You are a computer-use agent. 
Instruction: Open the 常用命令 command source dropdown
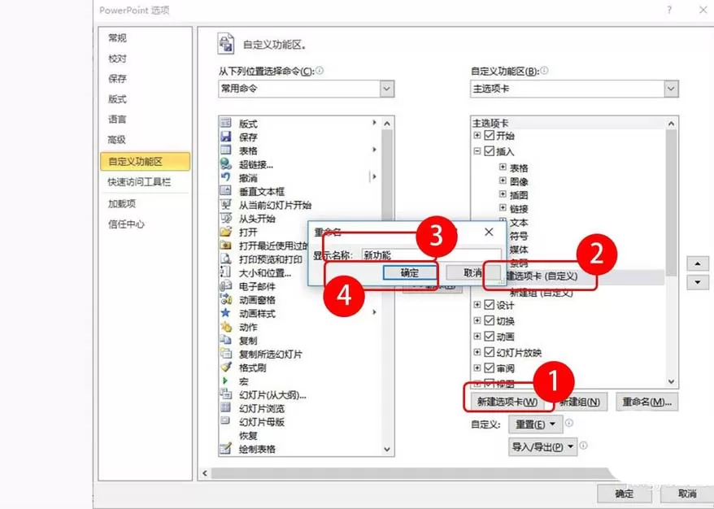[387, 89]
